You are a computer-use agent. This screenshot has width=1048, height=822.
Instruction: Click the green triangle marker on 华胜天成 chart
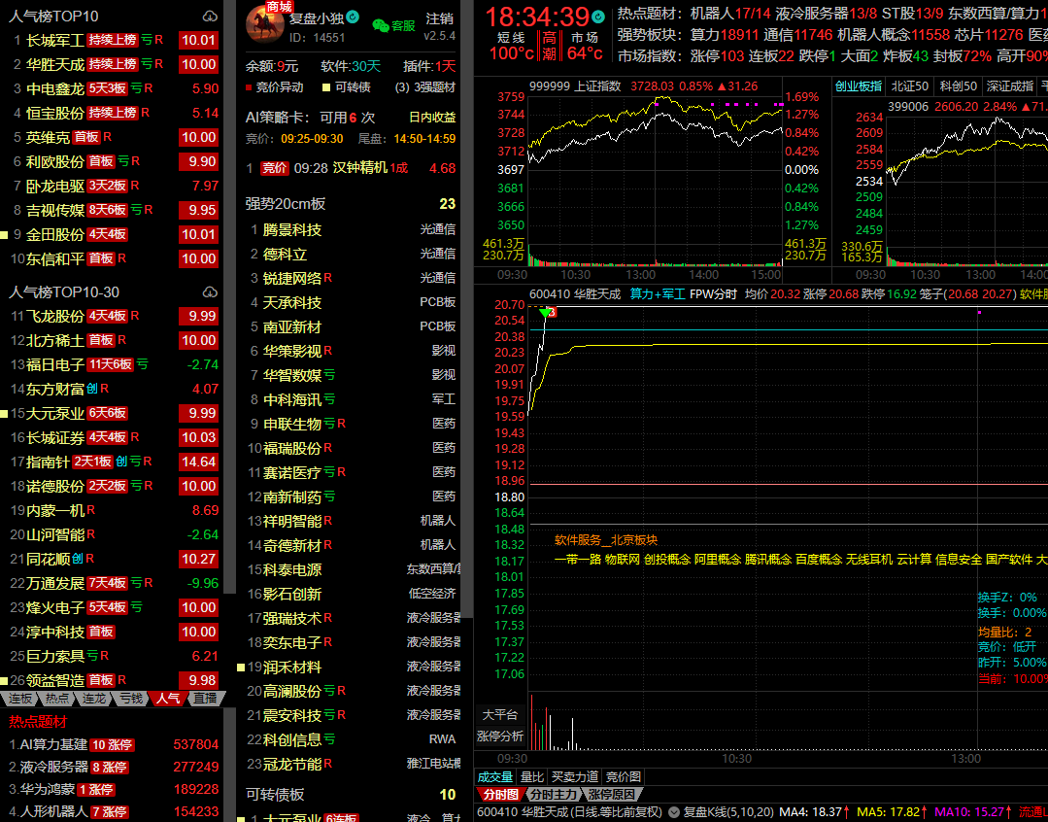pos(546,312)
